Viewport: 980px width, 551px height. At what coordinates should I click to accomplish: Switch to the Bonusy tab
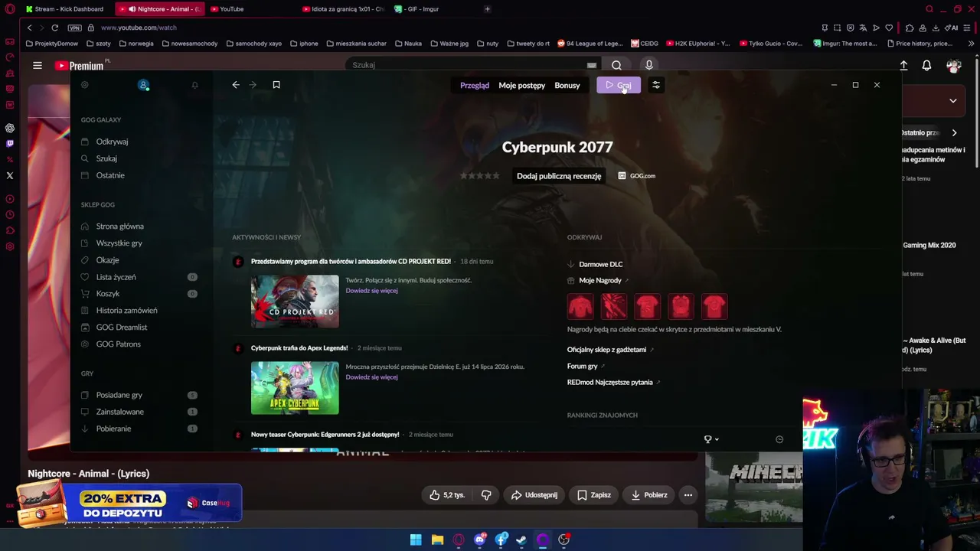(567, 86)
